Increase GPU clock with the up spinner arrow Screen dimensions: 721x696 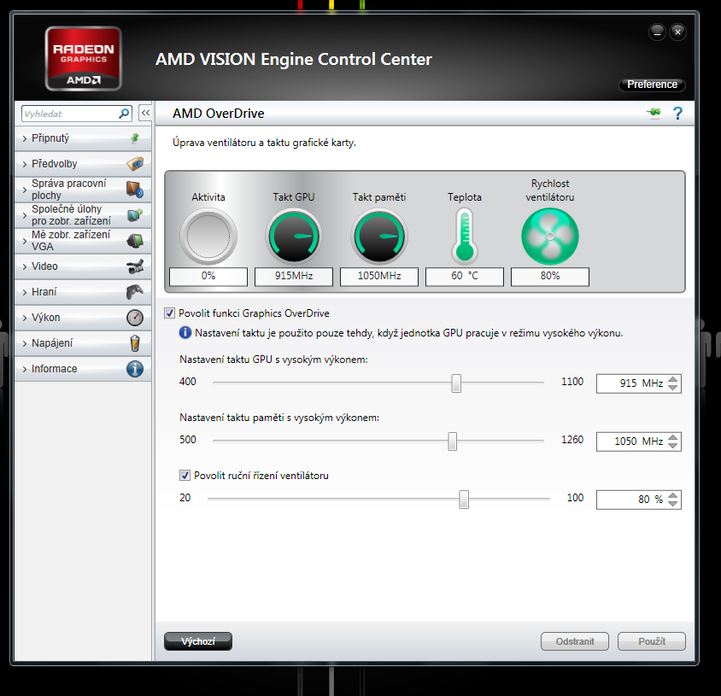point(673,379)
